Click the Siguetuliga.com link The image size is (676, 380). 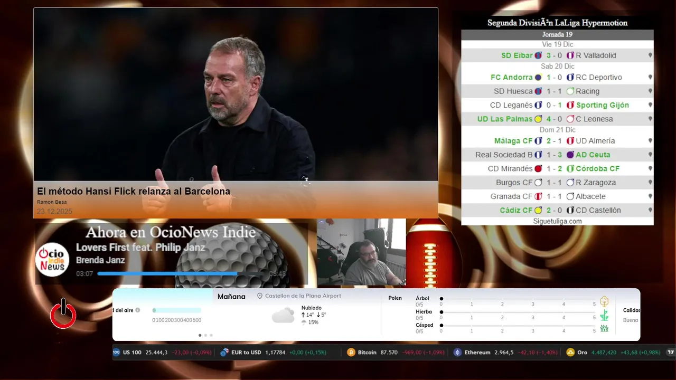[x=557, y=221]
